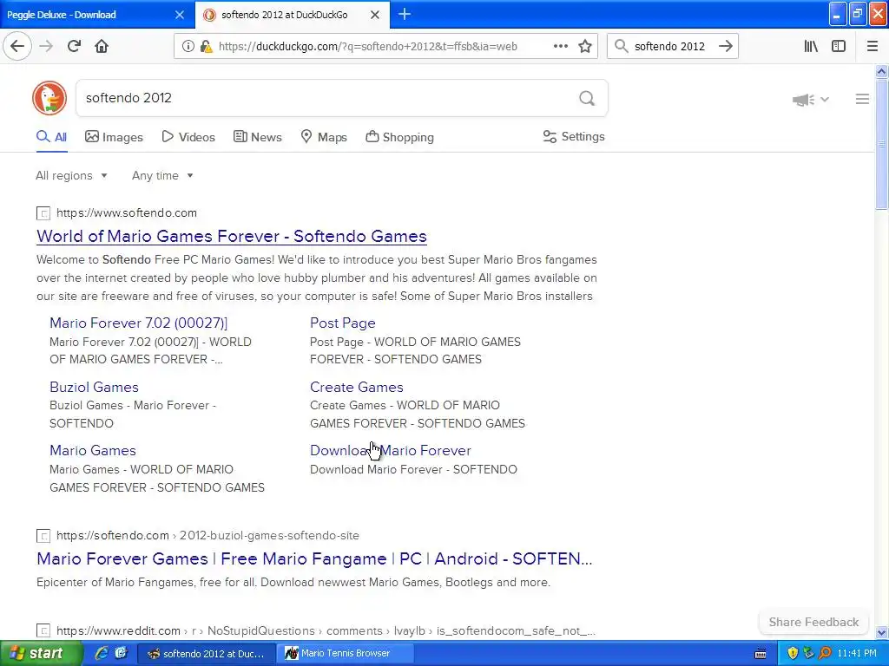This screenshot has width=889, height=666.
Task: Open World of Mario Games Forever result
Action: [231, 236]
